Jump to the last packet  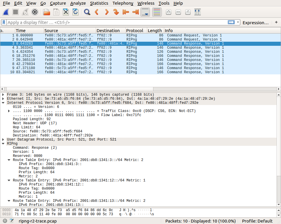point(136,12)
